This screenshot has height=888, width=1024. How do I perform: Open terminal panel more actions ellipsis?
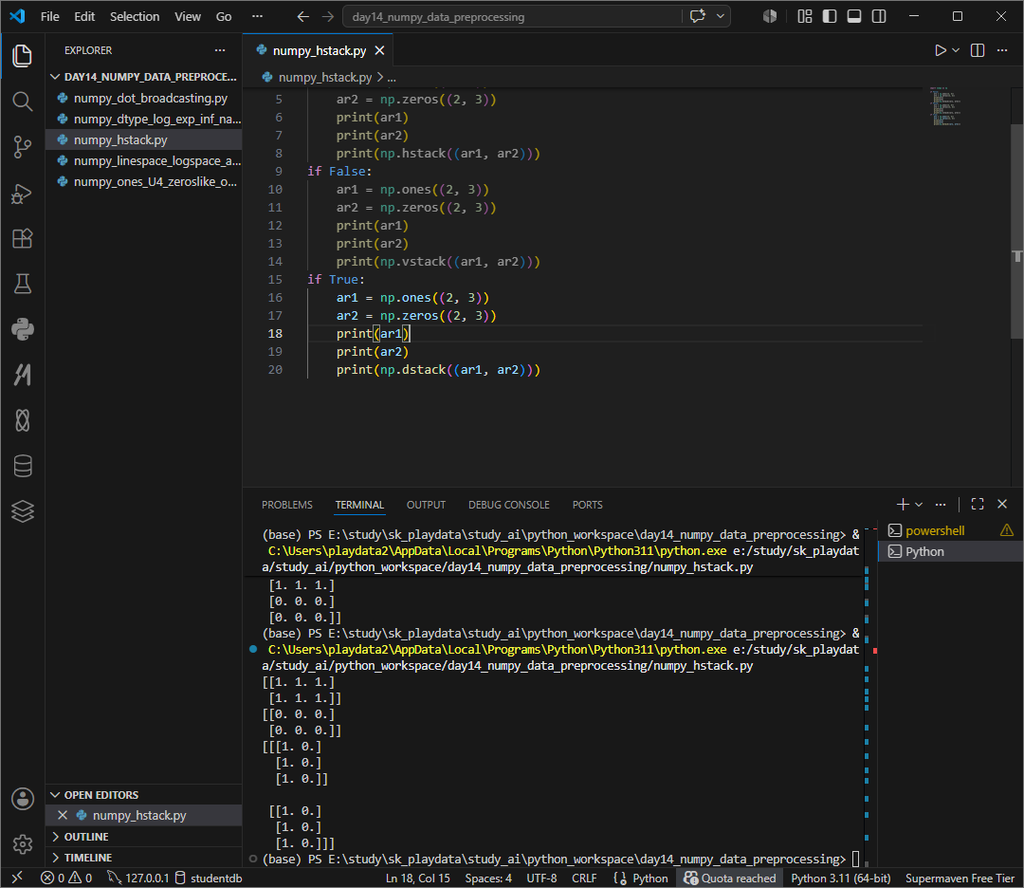pyautogui.click(x=941, y=504)
